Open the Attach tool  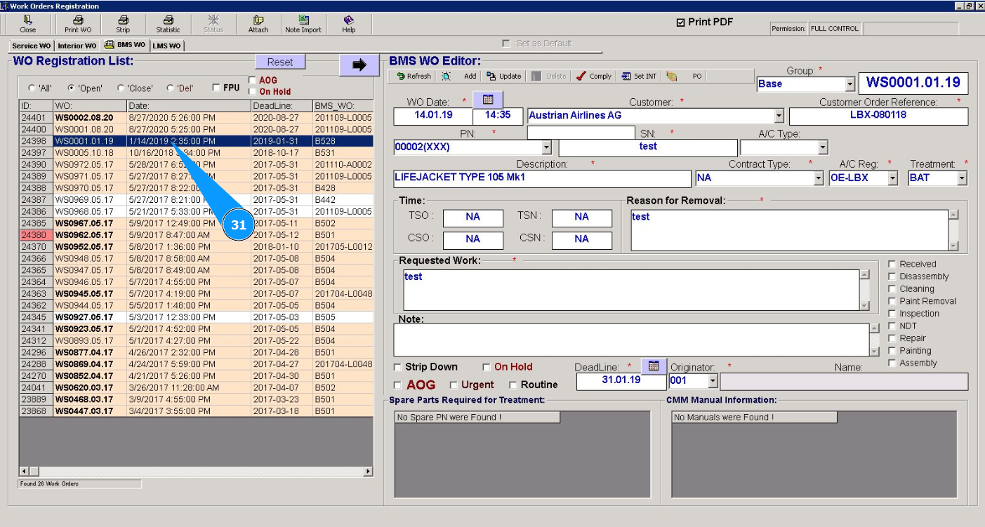click(258, 24)
